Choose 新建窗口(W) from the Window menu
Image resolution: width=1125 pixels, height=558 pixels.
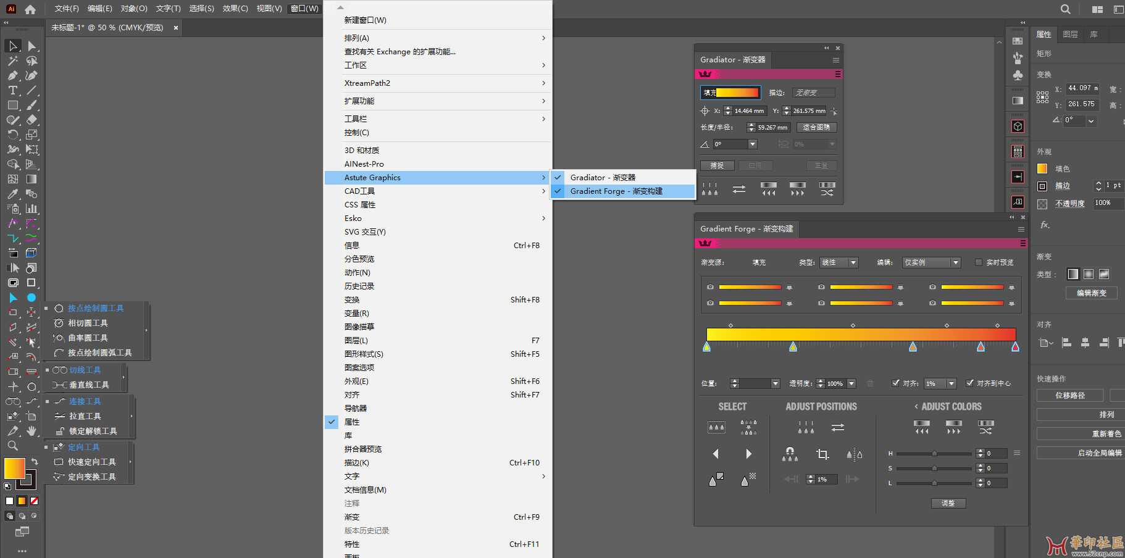coord(438,20)
